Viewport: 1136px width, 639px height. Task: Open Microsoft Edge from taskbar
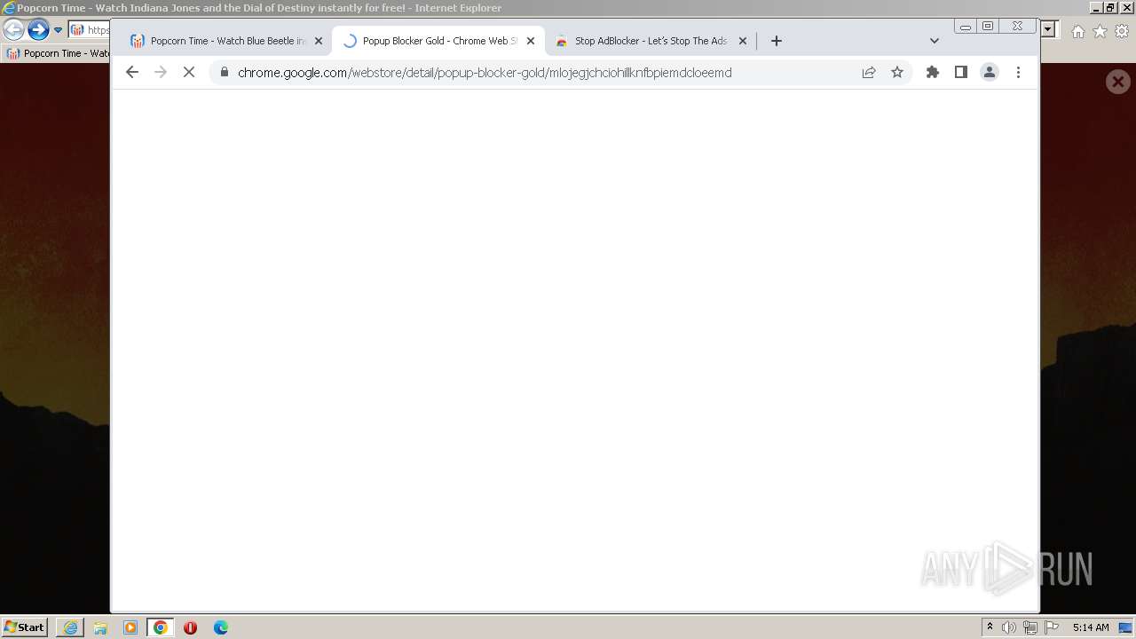[x=221, y=627]
